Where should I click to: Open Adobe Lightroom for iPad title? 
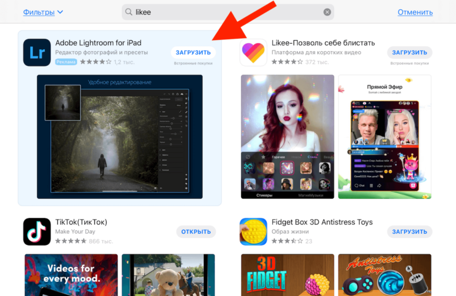99,42
